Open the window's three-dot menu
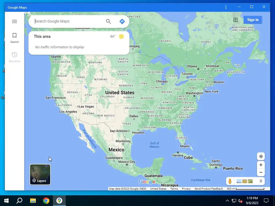Image resolution: width=275 pixels, height=206 pixels. [x=226, y=7]
